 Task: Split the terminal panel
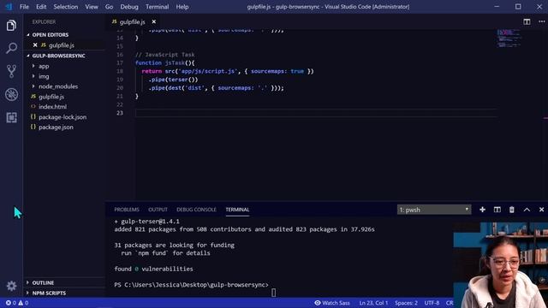(x=497, y=210)
